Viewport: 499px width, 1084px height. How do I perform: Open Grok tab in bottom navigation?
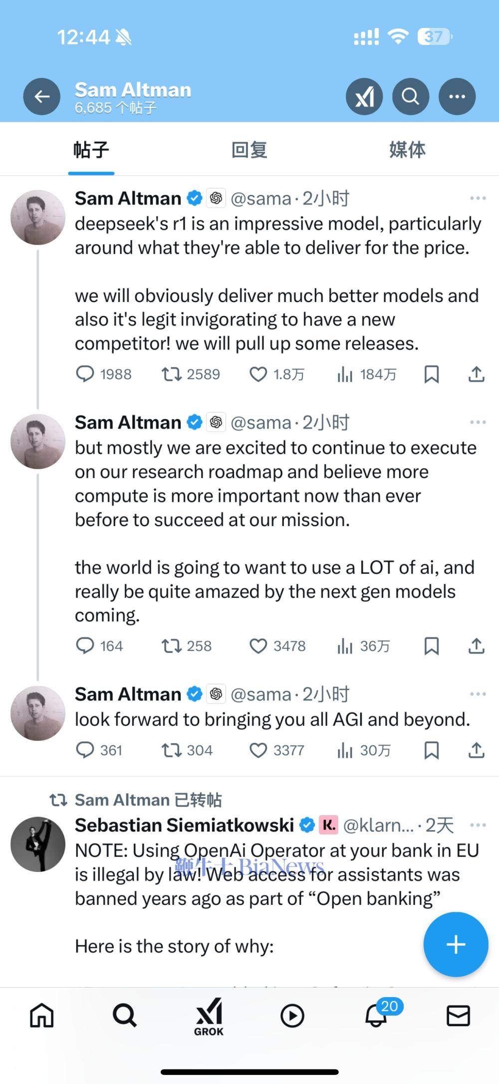(x=209, y=1017)
